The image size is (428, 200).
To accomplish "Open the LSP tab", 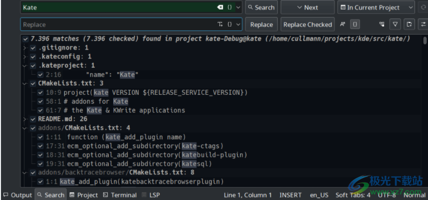I will point(151,195).
